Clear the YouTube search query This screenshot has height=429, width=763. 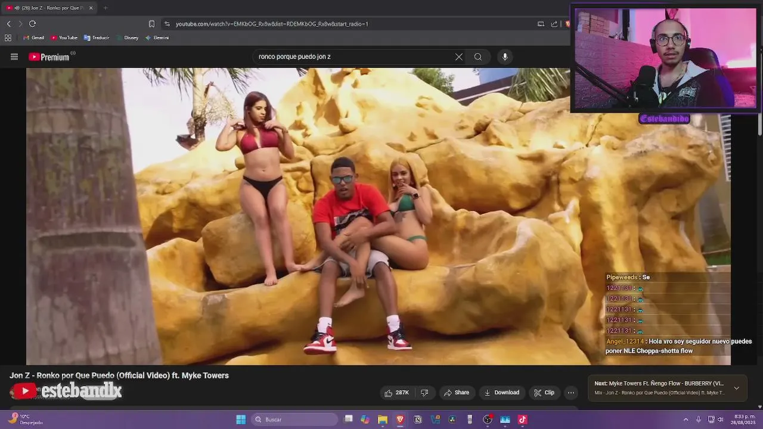coord(459,57)
